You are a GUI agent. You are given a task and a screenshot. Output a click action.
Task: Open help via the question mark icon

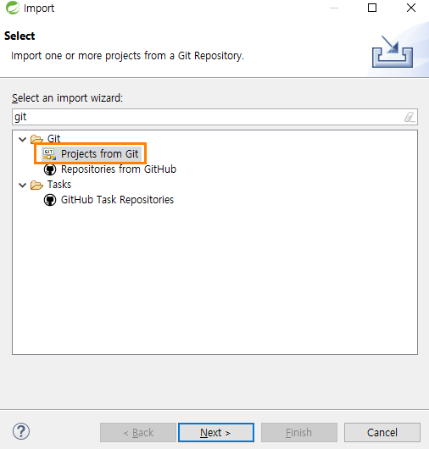tap(21, 431)
